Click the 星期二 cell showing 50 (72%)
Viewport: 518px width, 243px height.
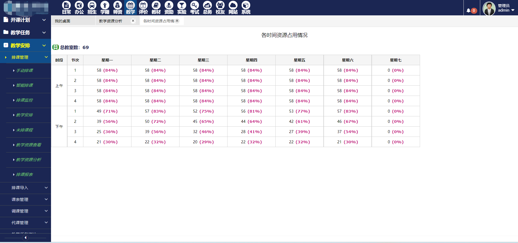click(155, 121)
